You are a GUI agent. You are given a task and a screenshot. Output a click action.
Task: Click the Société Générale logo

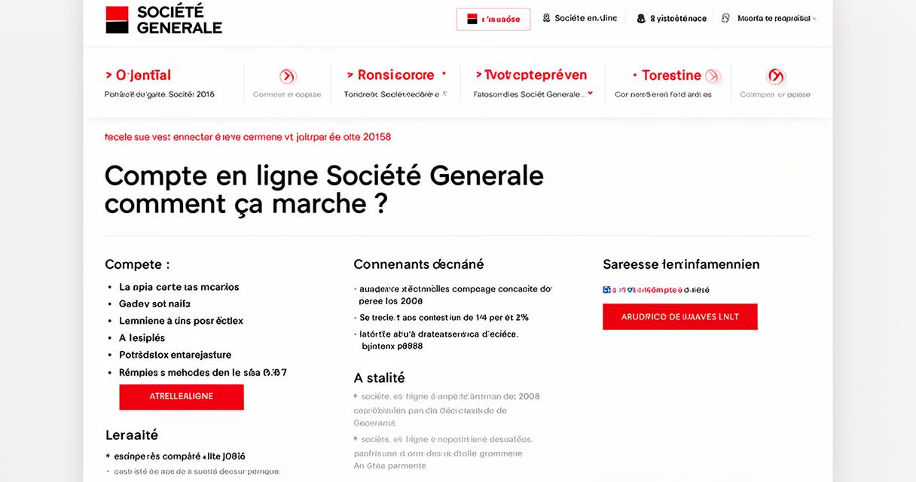(x=163, y=20)
